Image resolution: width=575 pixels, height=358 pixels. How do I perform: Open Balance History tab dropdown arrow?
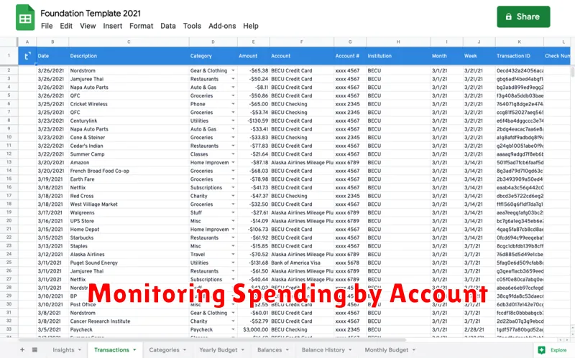(350, 350)
